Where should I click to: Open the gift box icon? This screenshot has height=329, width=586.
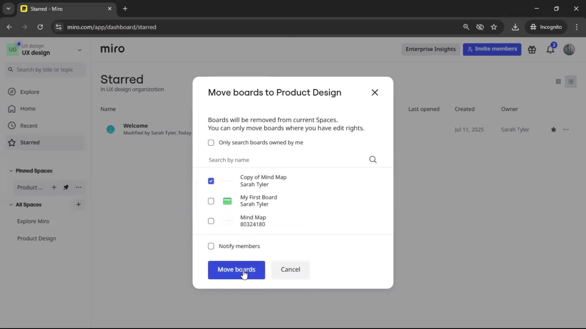click(x=532, y=50)
